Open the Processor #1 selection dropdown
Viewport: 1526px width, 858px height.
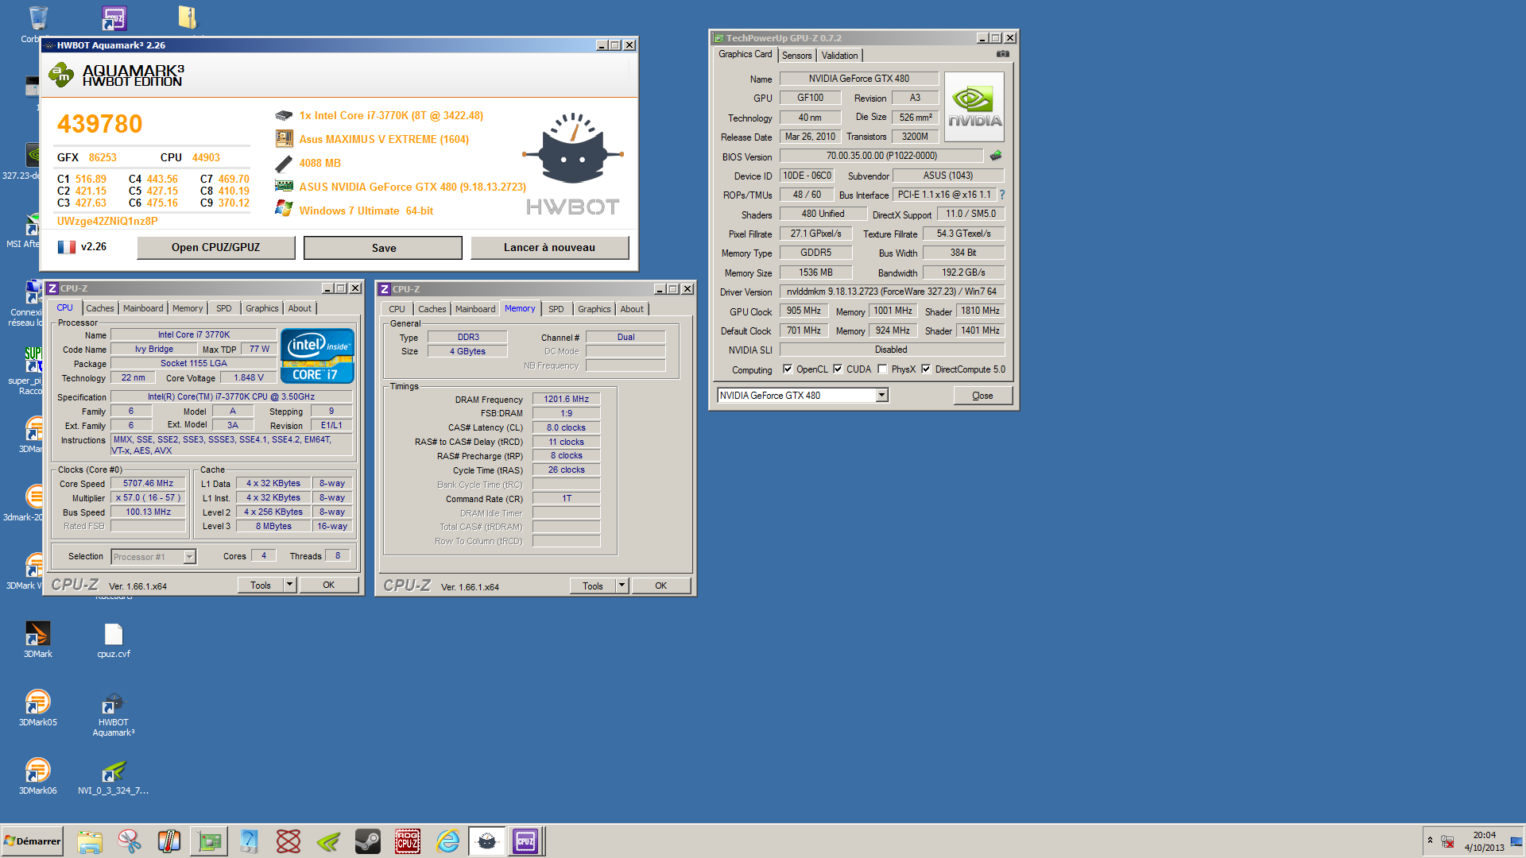(189, 557)
